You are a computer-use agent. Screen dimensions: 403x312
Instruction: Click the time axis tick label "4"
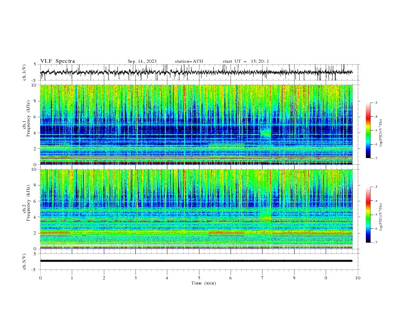[167, 278]
